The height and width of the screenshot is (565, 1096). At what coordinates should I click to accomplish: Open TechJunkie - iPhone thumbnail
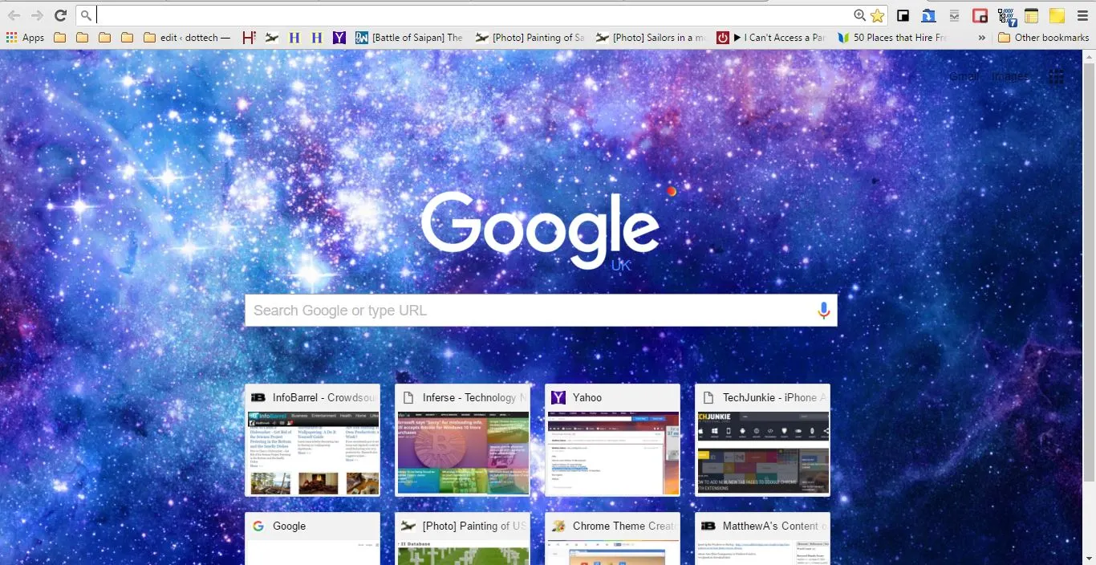pyautogui.click(x=762, y=440)
